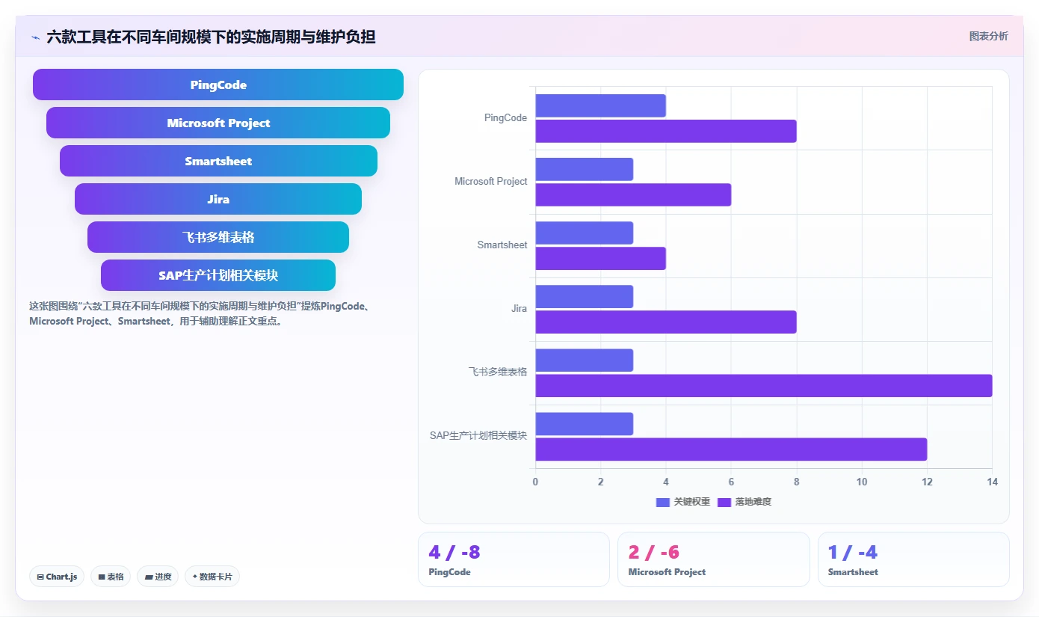
Task: Click the Smartsheet y-axis label
Action: 502,245
